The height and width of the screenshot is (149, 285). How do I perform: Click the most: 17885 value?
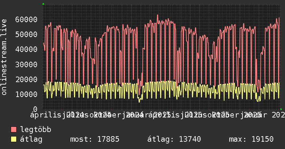click(x=95, y=139)
